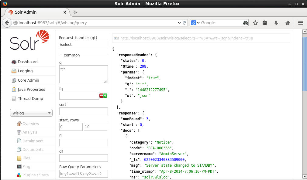
Task: Click the Analysis funnel icon
Action: tap(19, 132)
